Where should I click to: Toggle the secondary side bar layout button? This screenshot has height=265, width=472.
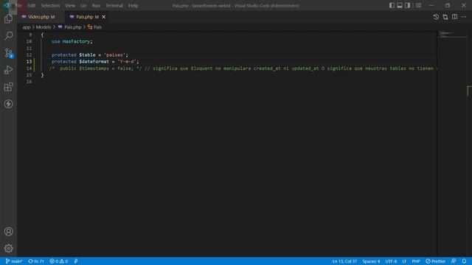pos(407,5)
